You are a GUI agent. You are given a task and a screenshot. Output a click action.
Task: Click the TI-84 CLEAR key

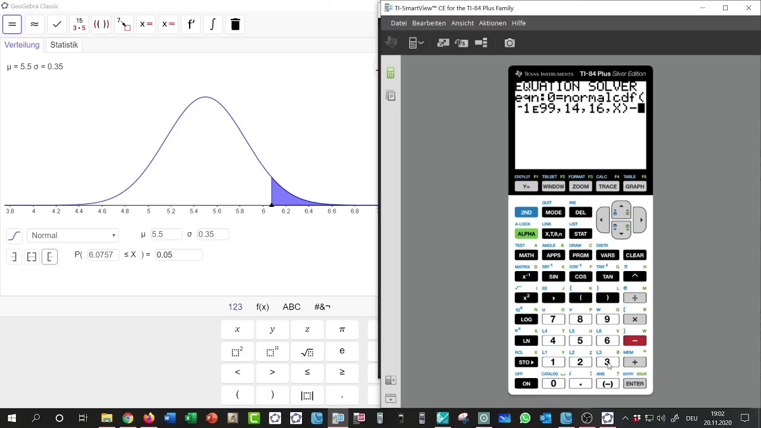pyautogui.click(x=634, y=255)
